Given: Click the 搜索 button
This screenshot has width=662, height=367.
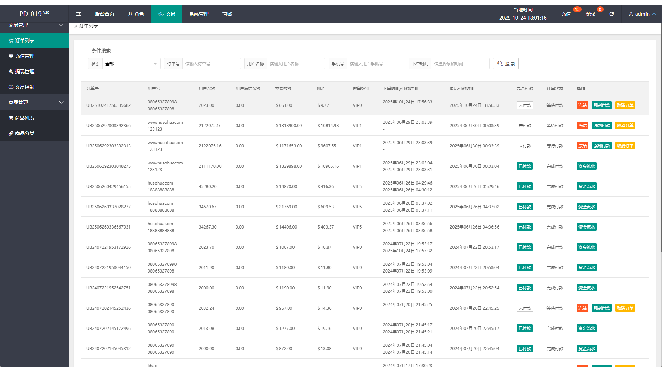Looking at the screenshot, I should point(505,64).
